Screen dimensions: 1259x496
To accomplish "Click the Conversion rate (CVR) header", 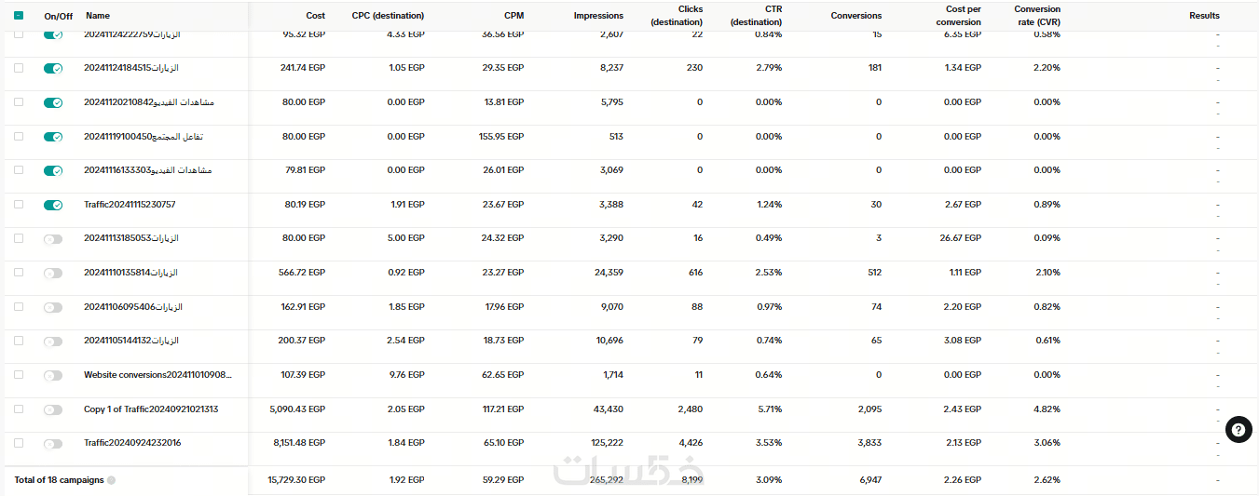I will (1036, 16).
